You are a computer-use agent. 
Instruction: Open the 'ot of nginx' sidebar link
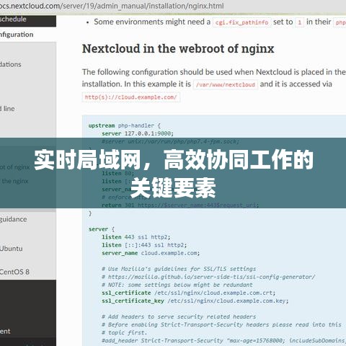tap(14, 167)
